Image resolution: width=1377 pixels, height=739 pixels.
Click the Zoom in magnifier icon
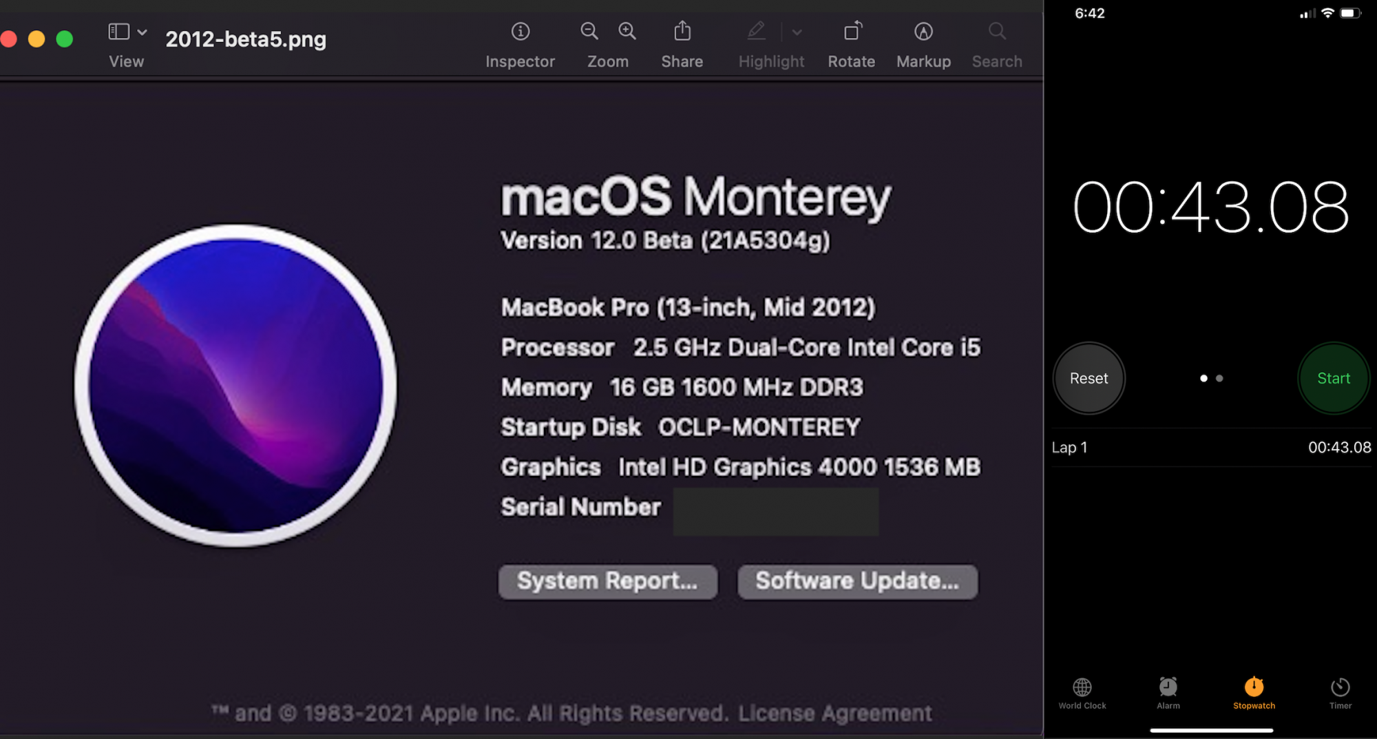(627, 31)
